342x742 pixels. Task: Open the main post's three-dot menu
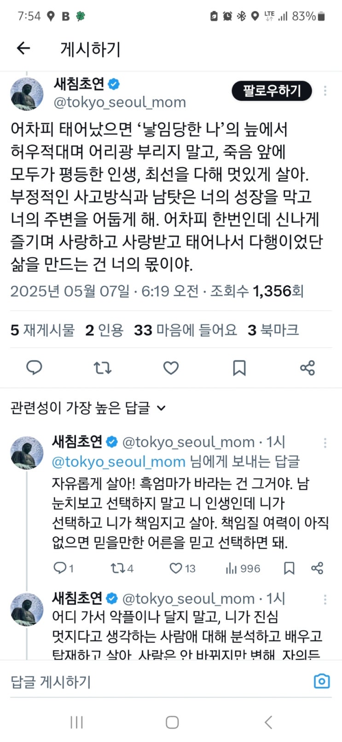[325, 91]
